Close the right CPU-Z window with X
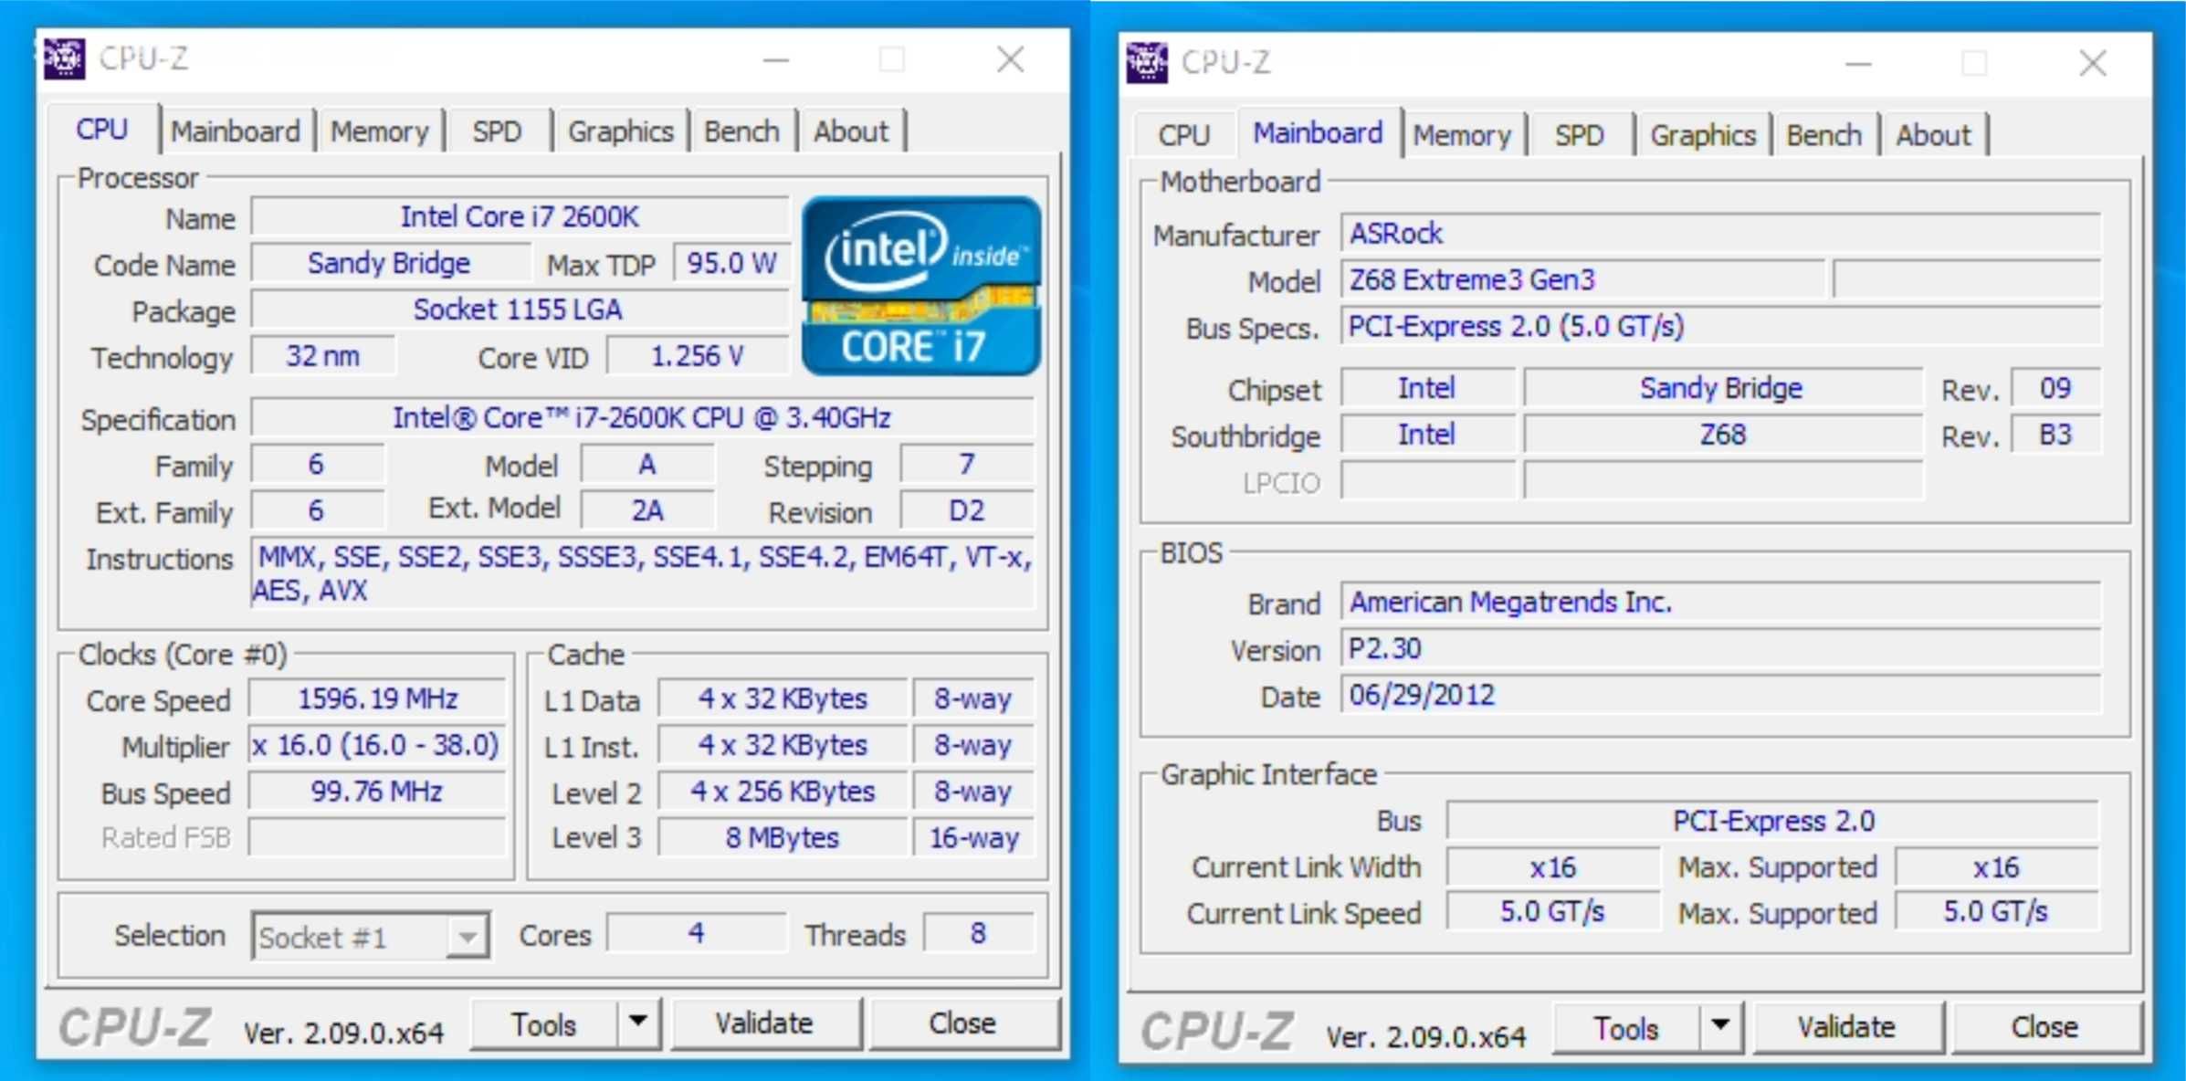This screenshot has height=1081, width=2186. pos(2093,64)
